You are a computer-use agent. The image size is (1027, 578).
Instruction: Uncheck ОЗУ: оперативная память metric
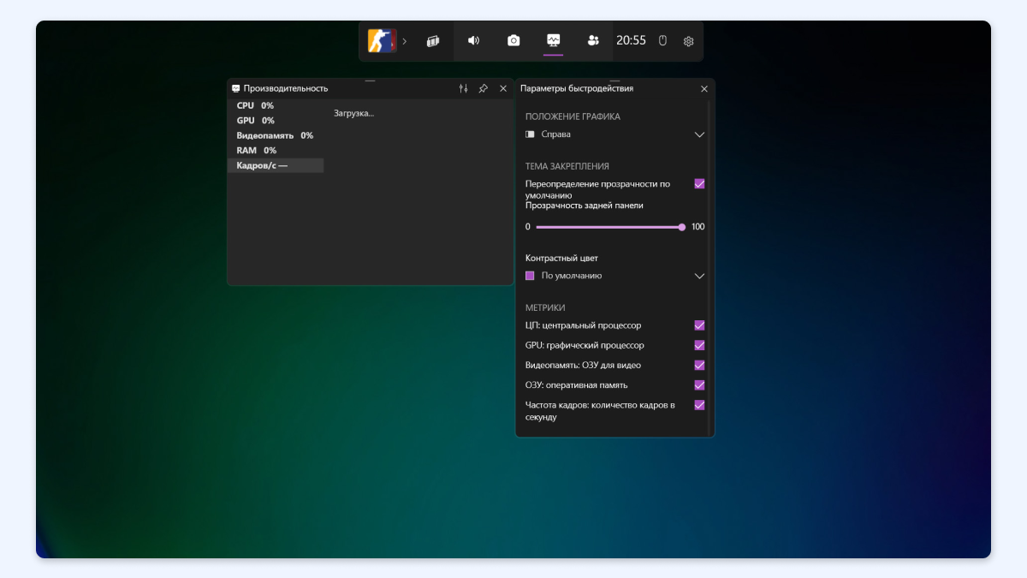699,385
